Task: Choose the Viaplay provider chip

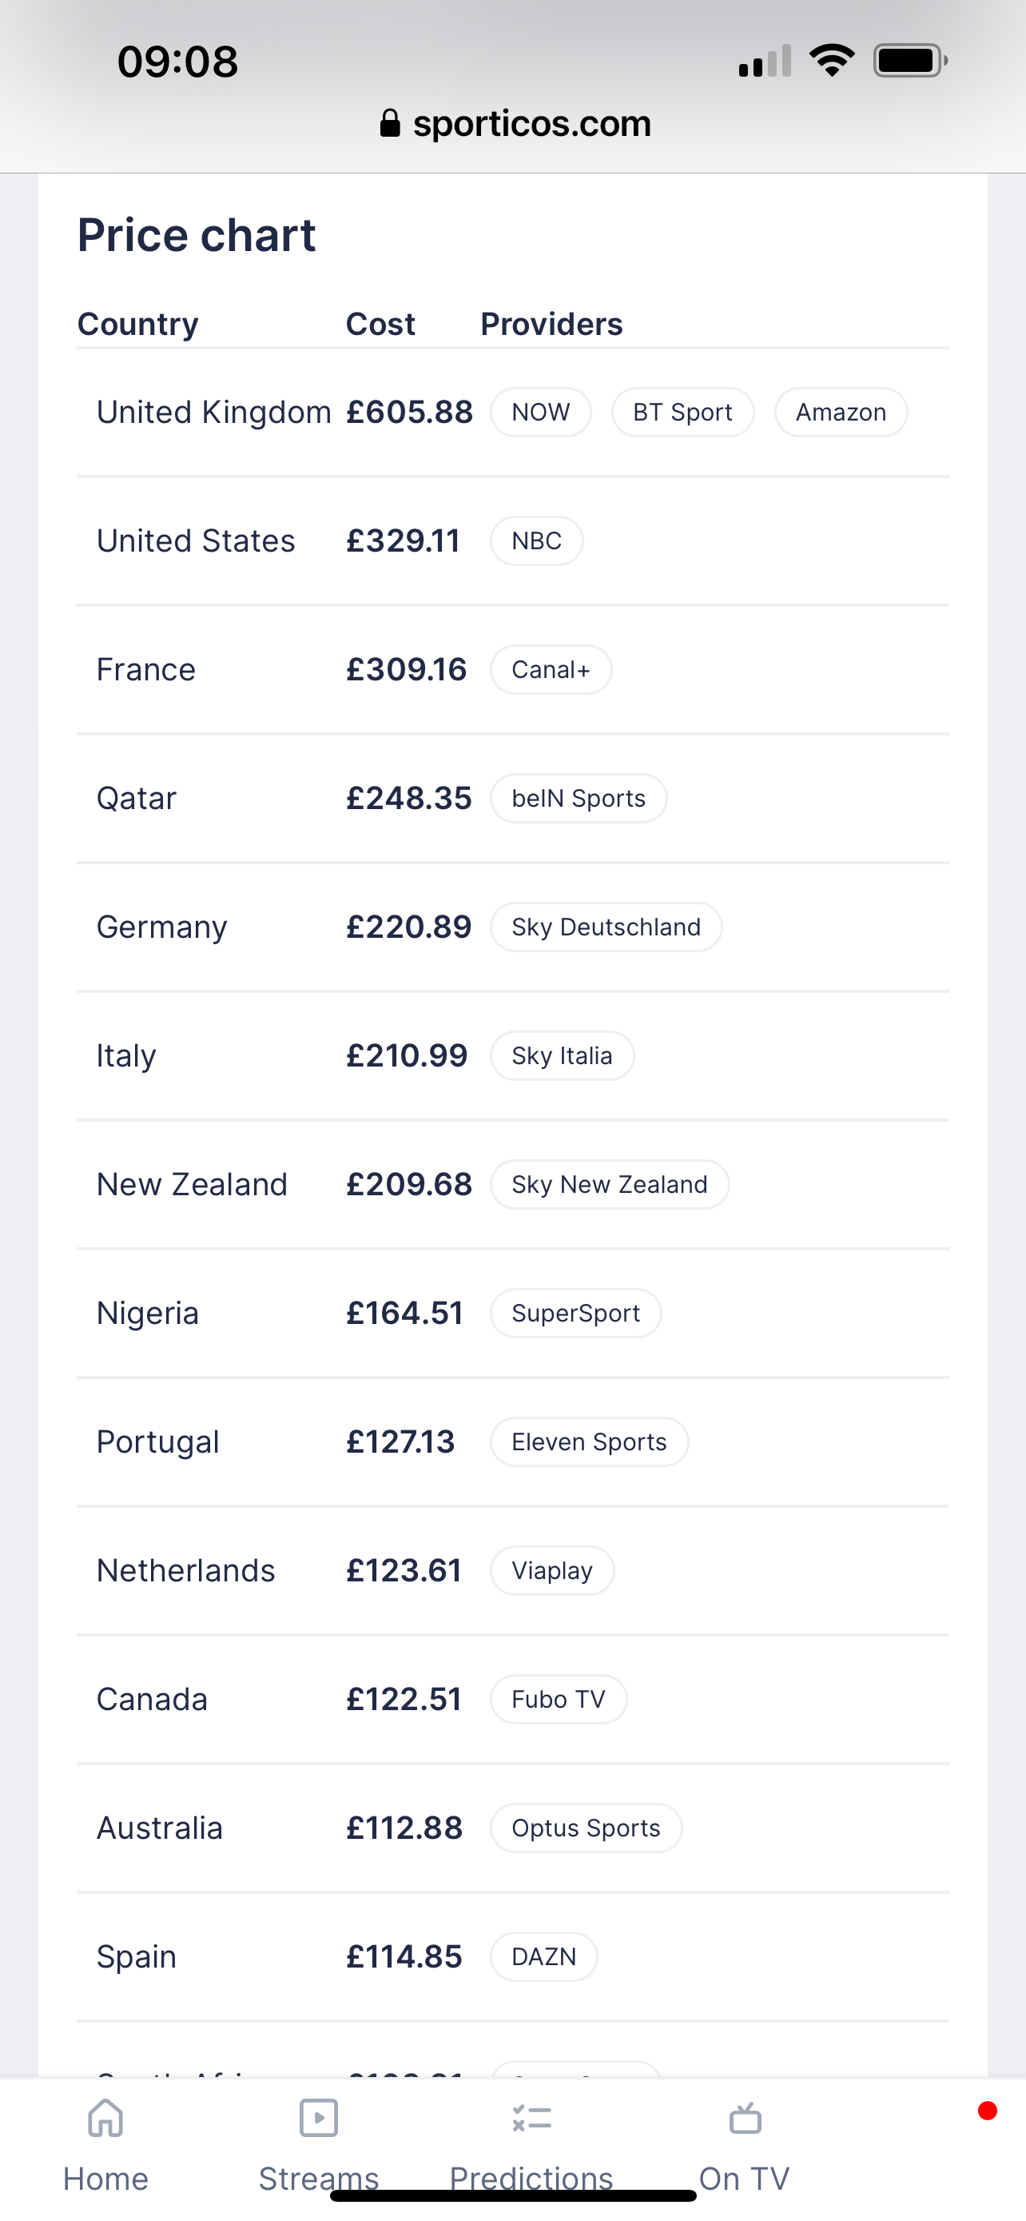Action: point(552,1570)
